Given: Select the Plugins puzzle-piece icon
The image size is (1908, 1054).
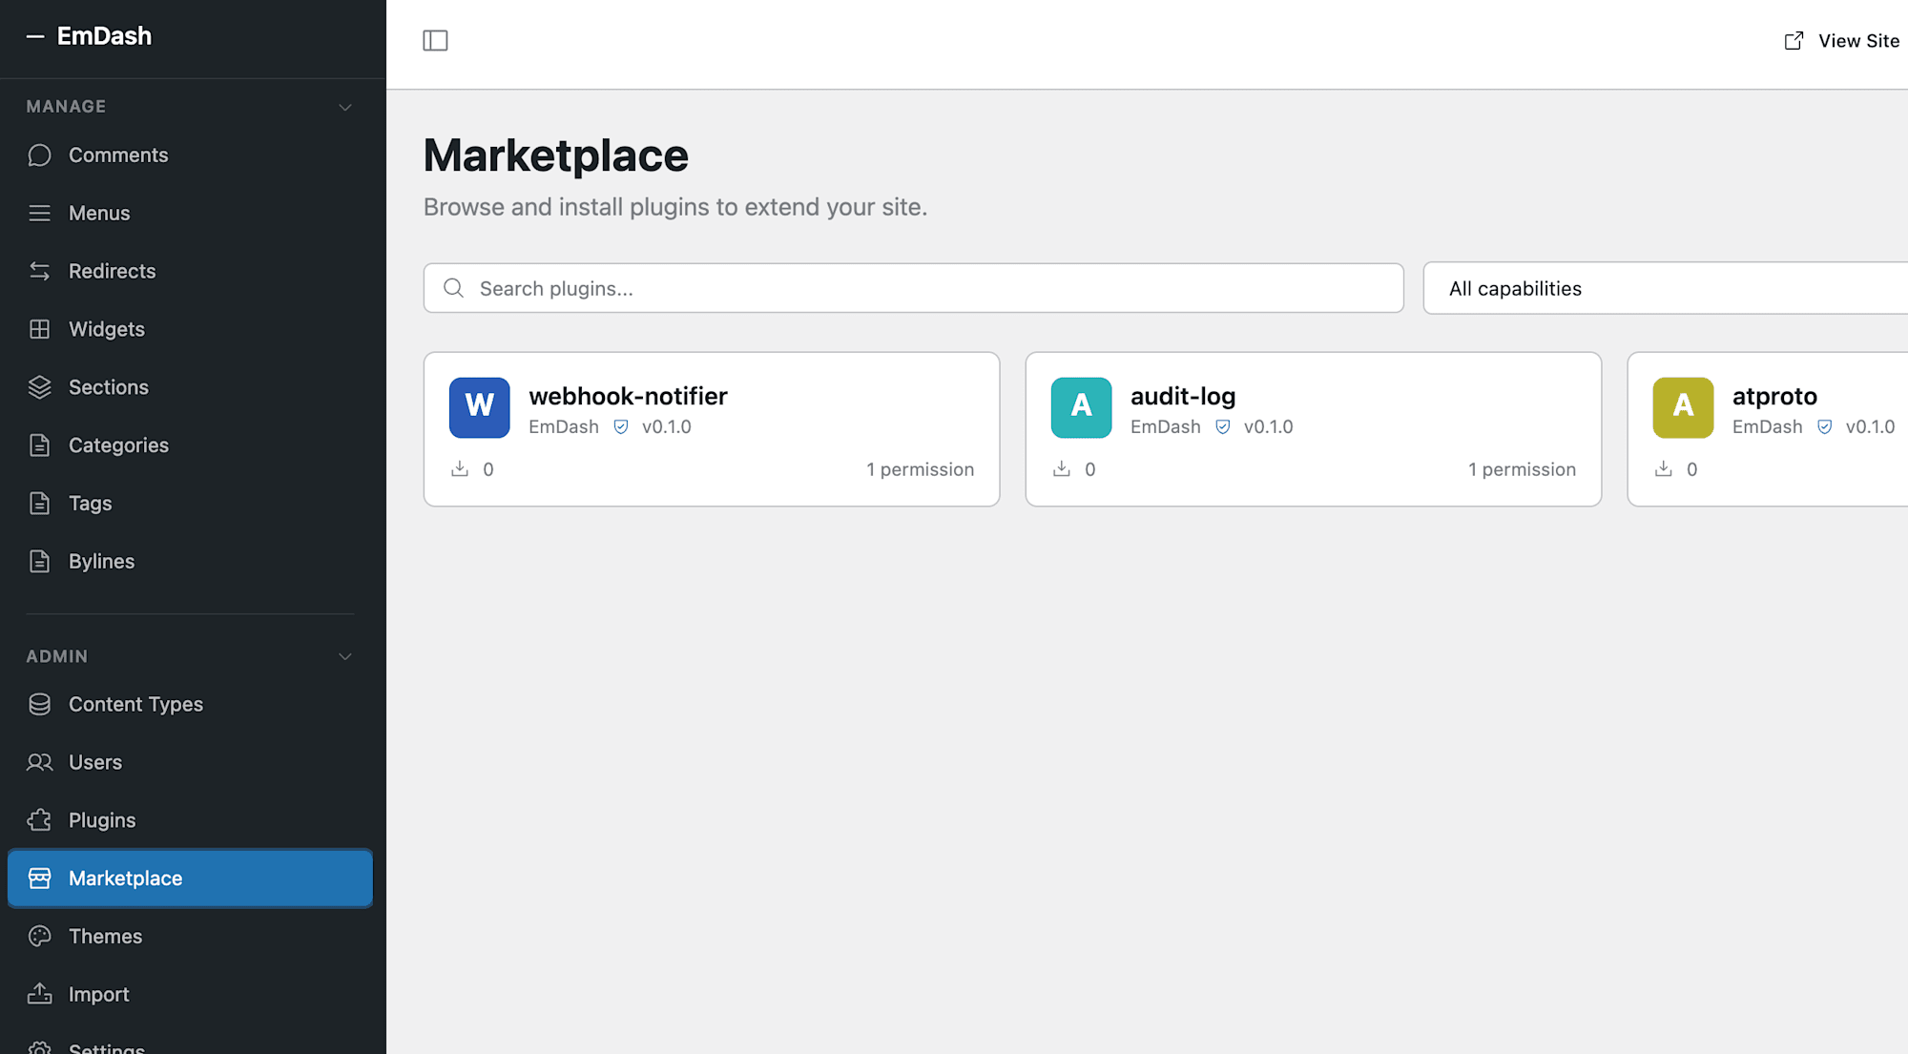Looking at the screenshot, I should [39, 819].
